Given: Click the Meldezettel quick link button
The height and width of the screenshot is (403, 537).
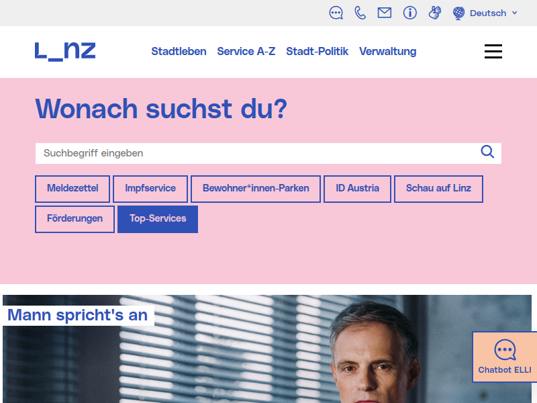Looking at the screenshot, I should [72, 189].
